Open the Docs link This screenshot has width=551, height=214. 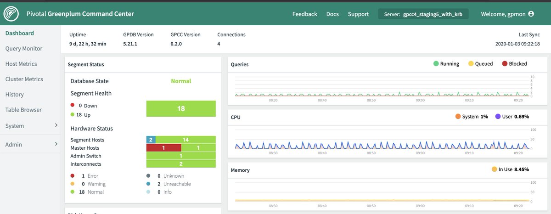[x=332, y=14]
